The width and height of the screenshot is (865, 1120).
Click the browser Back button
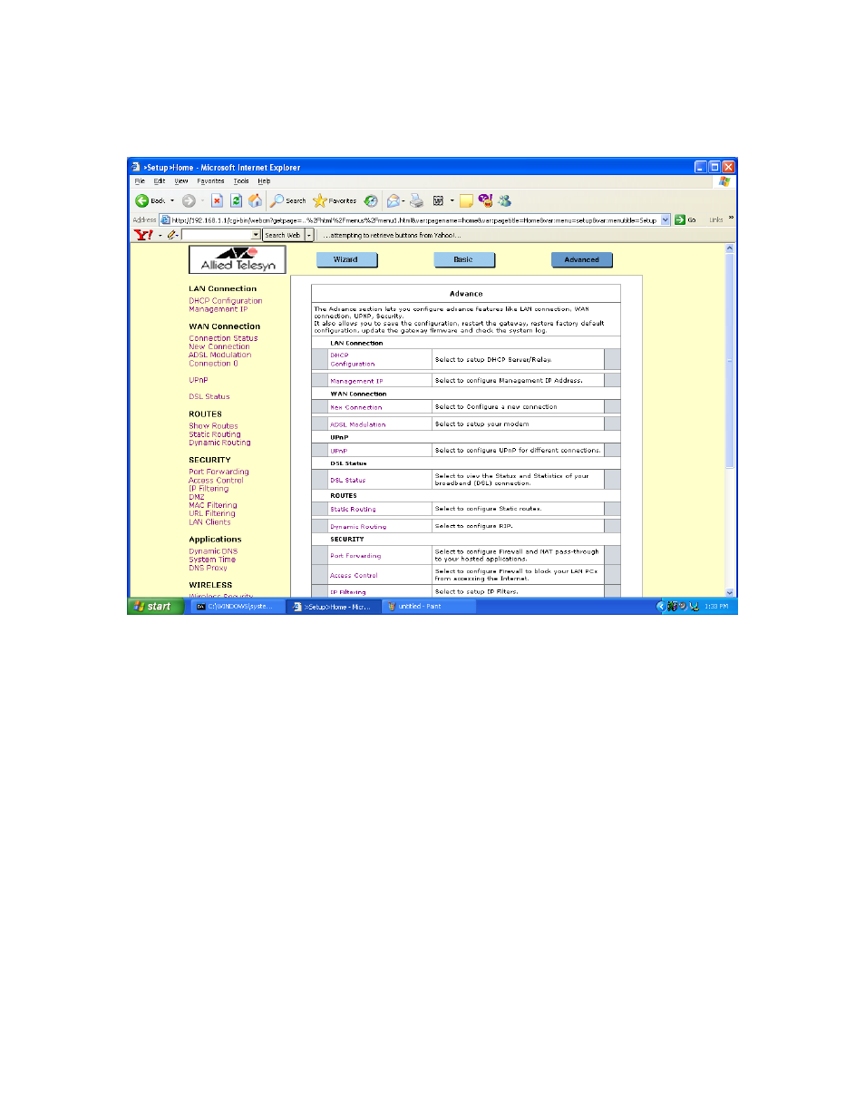(x=151, y=200)
